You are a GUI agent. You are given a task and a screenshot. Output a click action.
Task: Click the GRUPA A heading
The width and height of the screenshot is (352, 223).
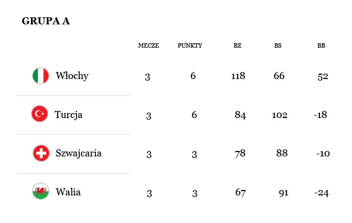click(46, 21)
